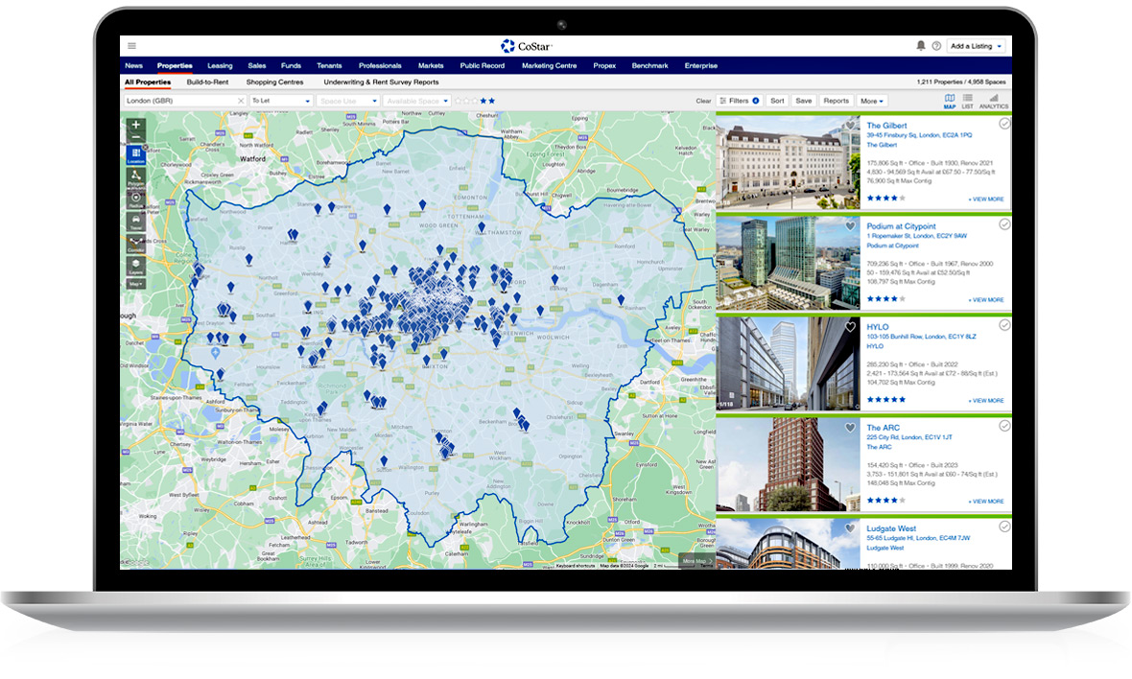1132x679 pixels.
Task: Click the Sort button
Action: [x=777, y=101]
